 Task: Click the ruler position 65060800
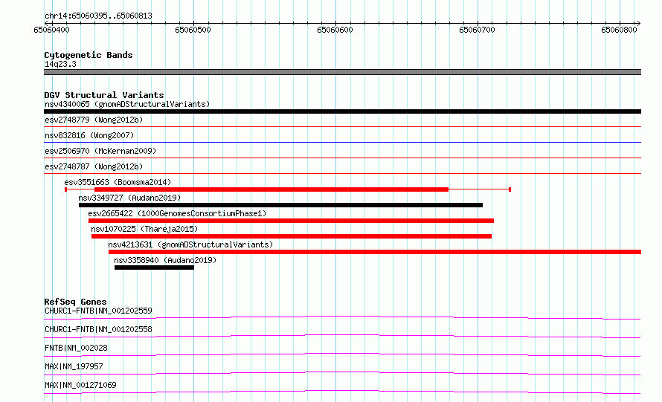pyautogui.click(x=619, y=30)
